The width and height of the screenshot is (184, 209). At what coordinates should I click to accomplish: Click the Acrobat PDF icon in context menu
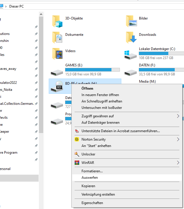[77, 131]
